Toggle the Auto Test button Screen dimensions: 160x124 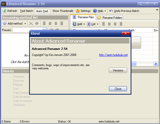pyautogui.click(x=42, y=11)
